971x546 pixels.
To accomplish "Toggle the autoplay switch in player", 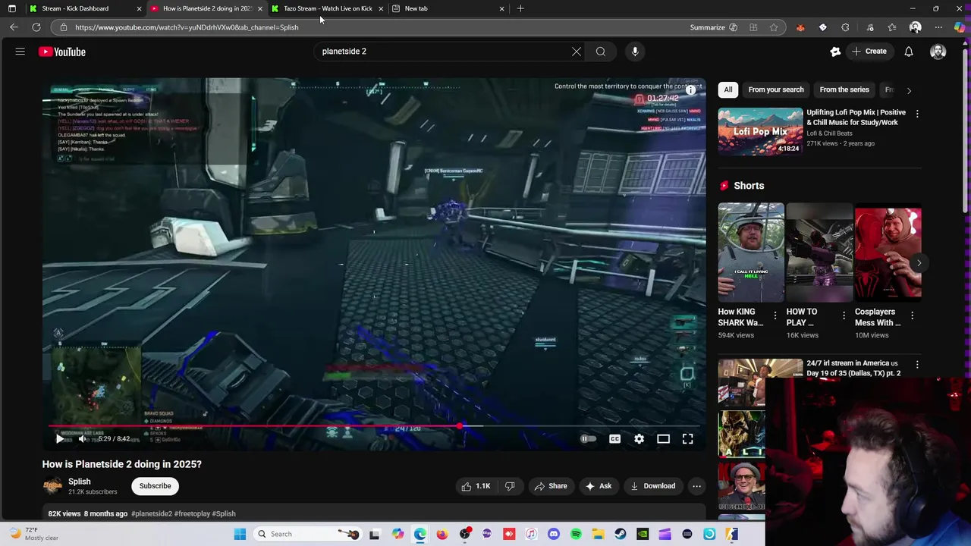I will coord(588,438).
